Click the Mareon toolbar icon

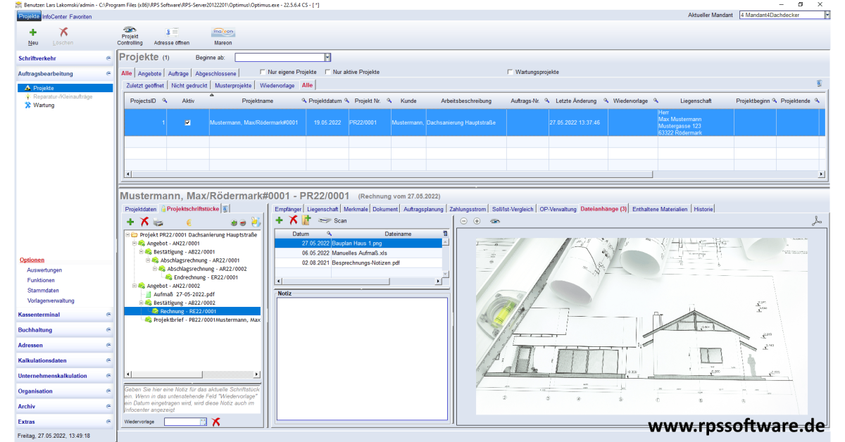[223, 32]
